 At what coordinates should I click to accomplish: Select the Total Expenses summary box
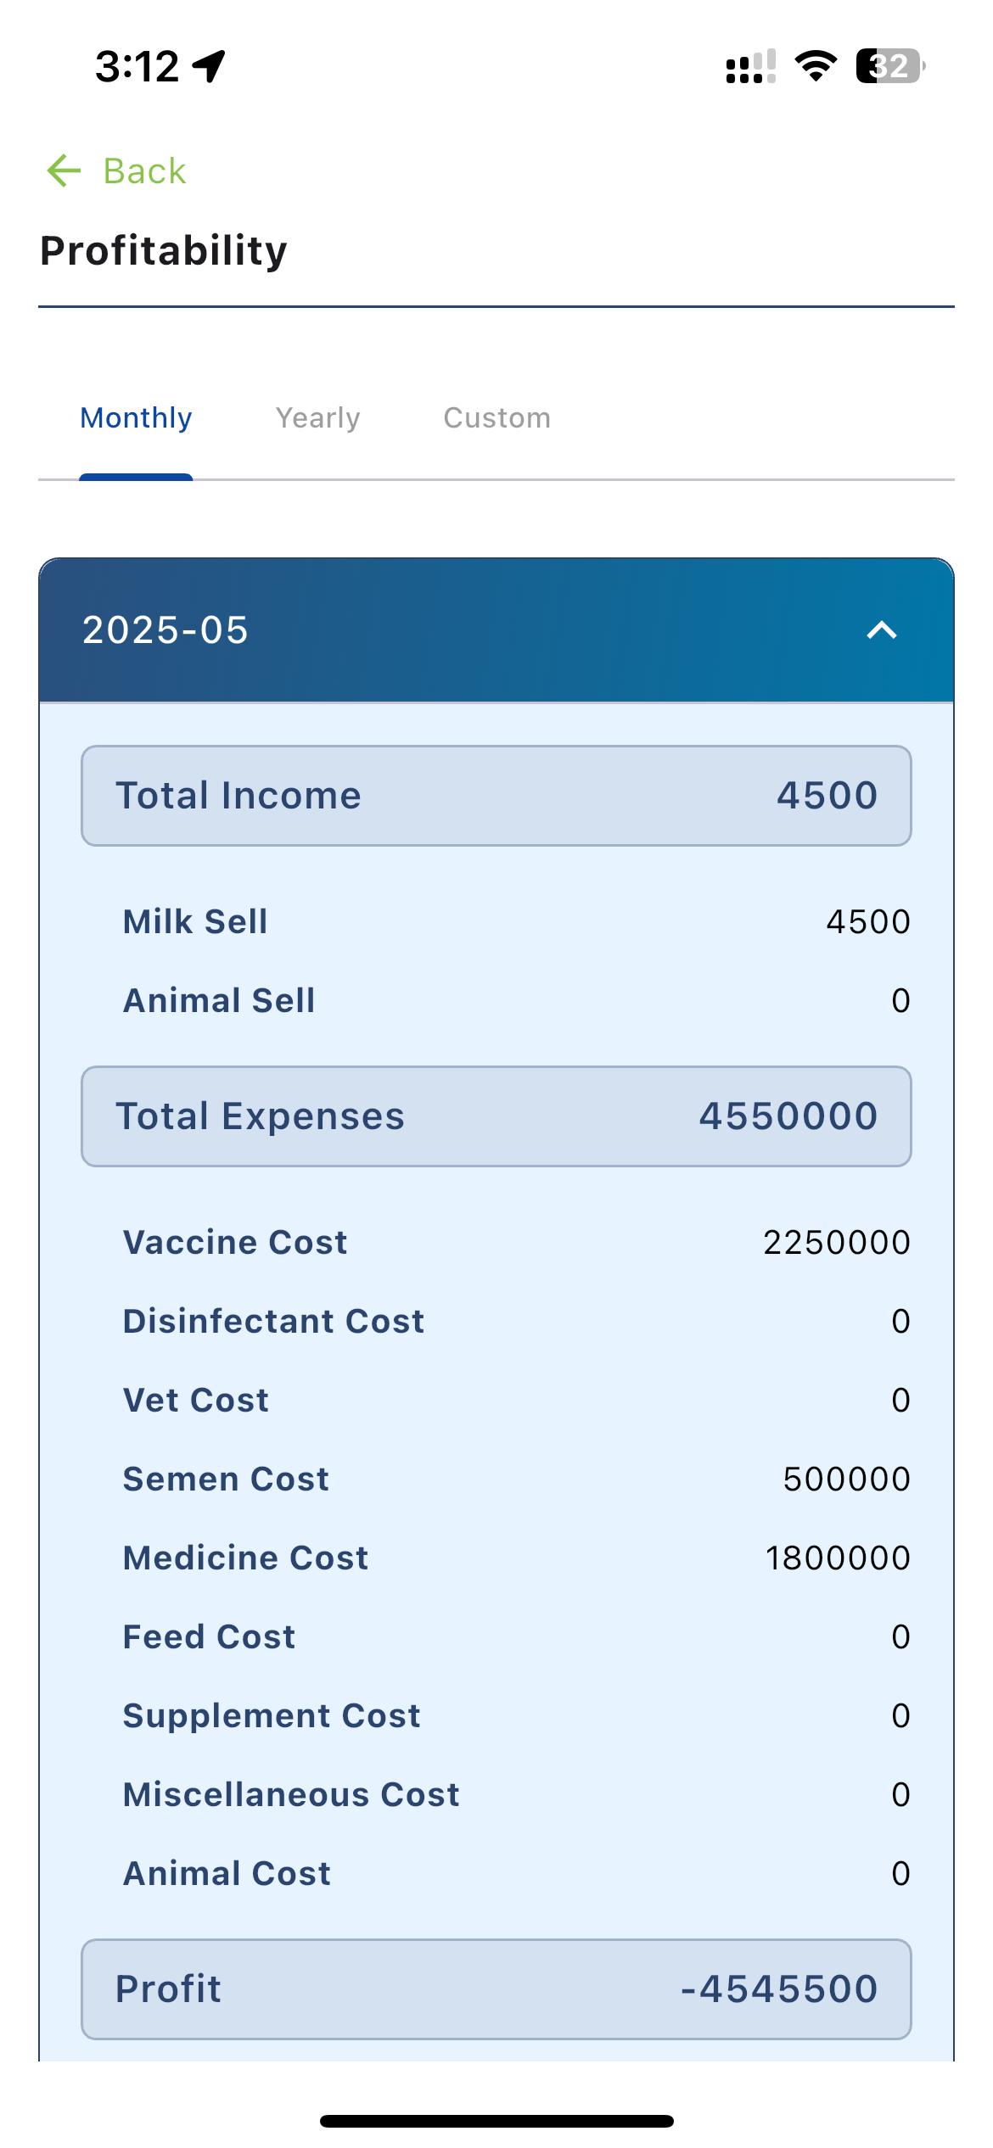tap(496, 1116)
